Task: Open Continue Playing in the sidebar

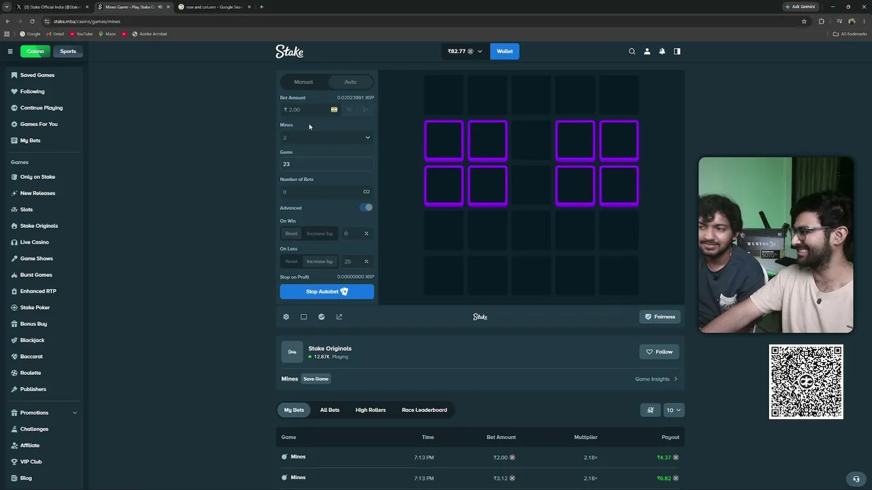Action: click(40, 108)
